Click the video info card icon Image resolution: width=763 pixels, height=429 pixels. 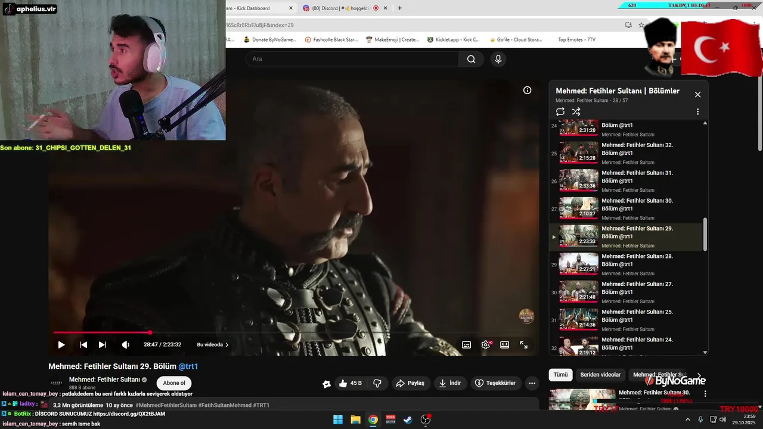[527, 90]
